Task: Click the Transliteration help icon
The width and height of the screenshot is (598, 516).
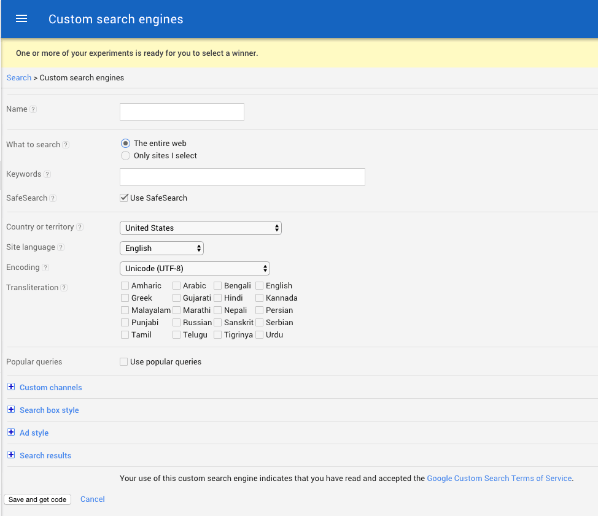Action: tap(64, 288)
